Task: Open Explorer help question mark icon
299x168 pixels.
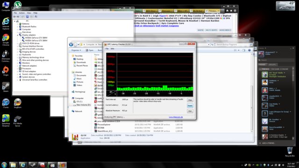Action: (x=249, y=50)
